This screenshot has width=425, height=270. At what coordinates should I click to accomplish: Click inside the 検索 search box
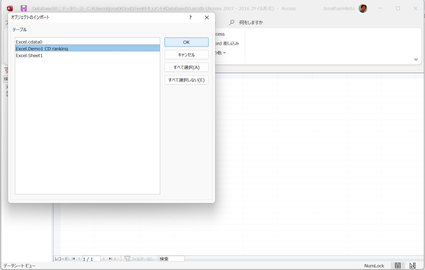pyautogui.click(x=171, y=259)
